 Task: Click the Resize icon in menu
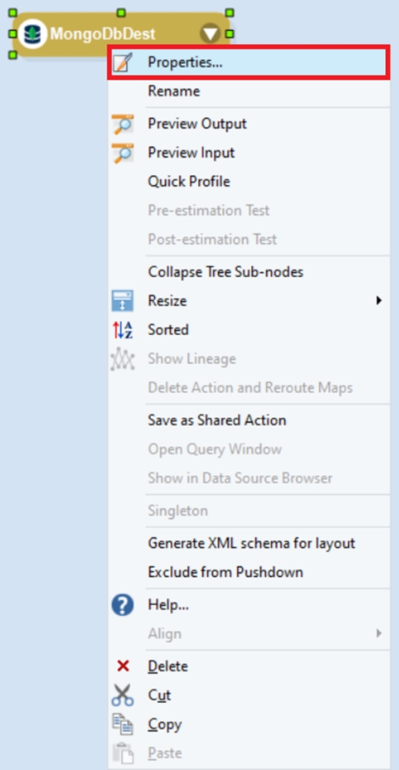click(122, 301)
